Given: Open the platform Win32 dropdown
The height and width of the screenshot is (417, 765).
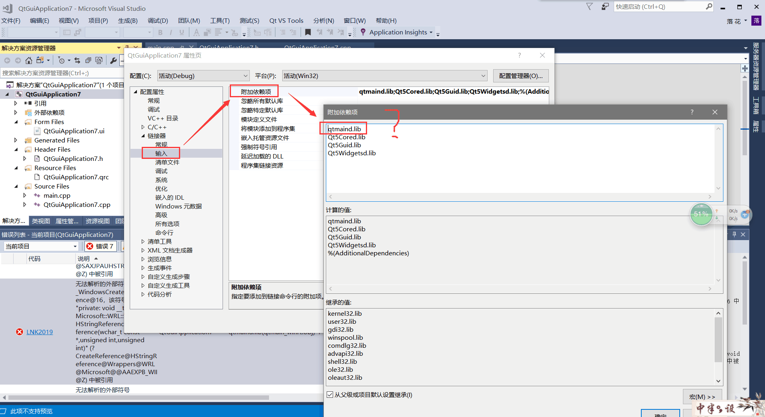Looking at the screenshot, I should point(385,76).
